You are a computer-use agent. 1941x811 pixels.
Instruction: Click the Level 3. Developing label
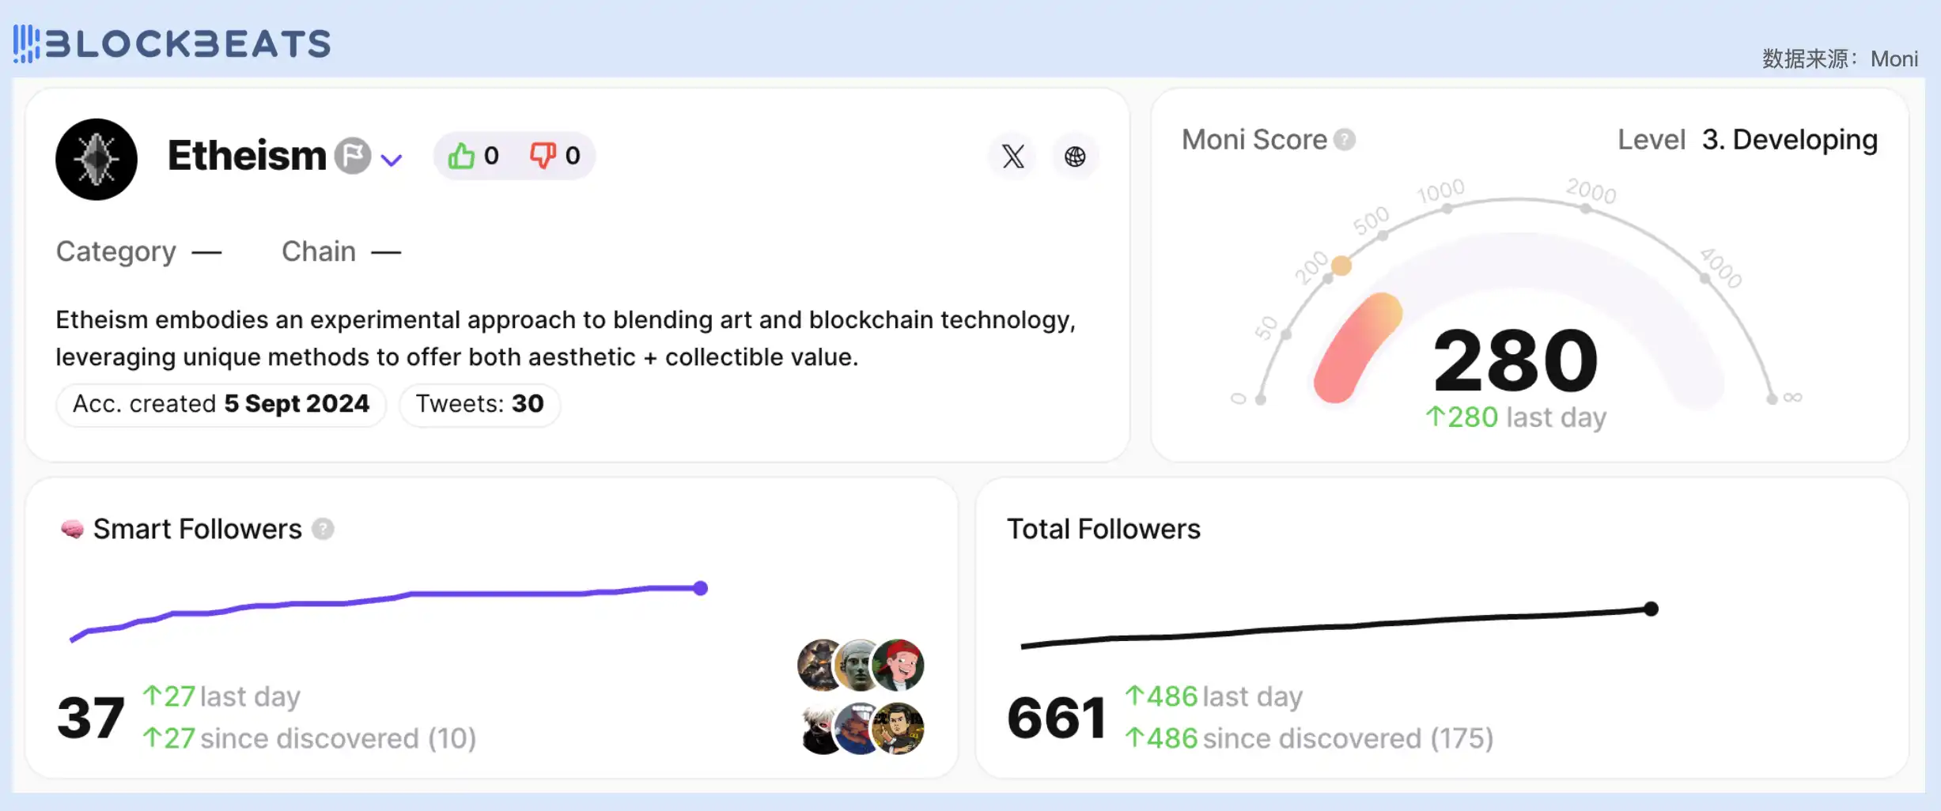[x=1747, y=140]
